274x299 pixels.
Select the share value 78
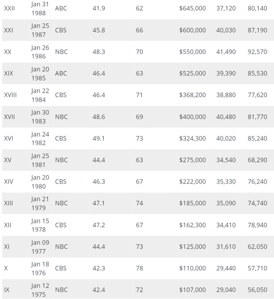coord(139,268)
